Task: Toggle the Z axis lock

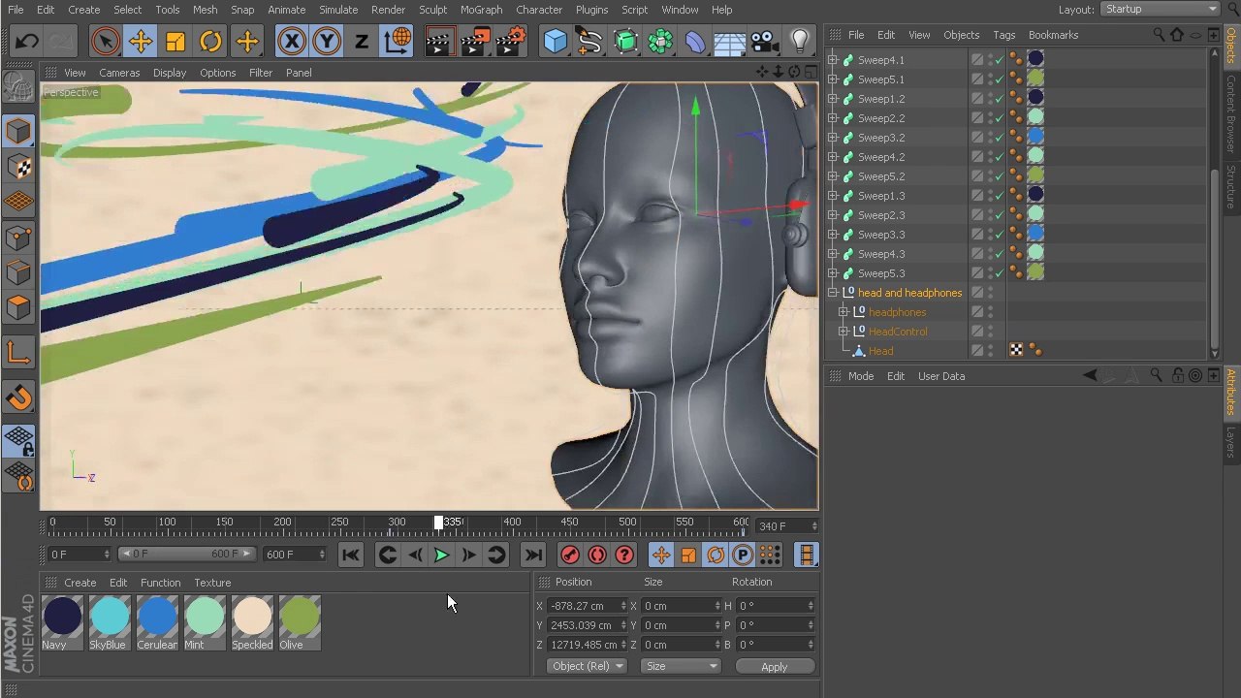Action: tap(362, 42)
